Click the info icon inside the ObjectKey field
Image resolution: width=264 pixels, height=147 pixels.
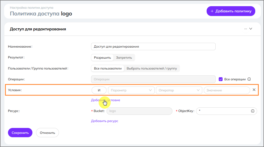(x=253, y=111)
